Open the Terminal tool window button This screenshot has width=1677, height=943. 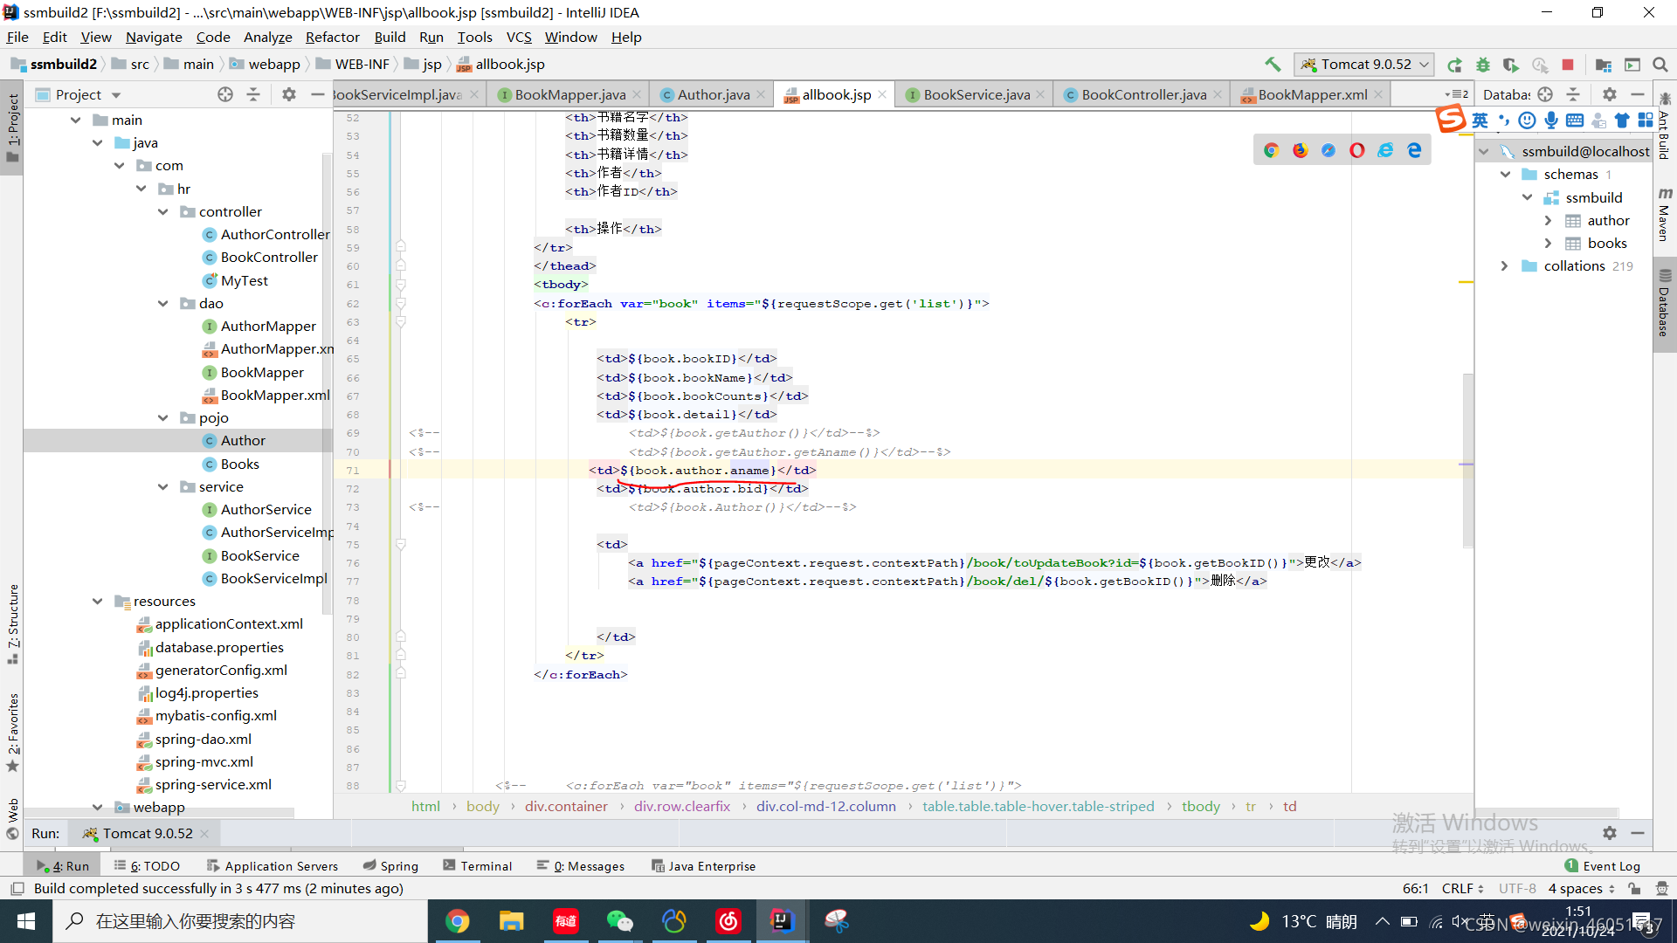477,866
